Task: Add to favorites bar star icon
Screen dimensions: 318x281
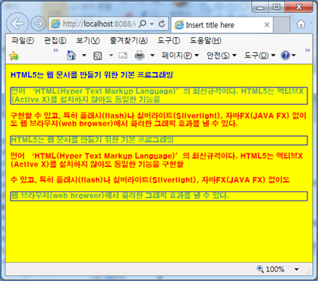Action: click(14, 55)
